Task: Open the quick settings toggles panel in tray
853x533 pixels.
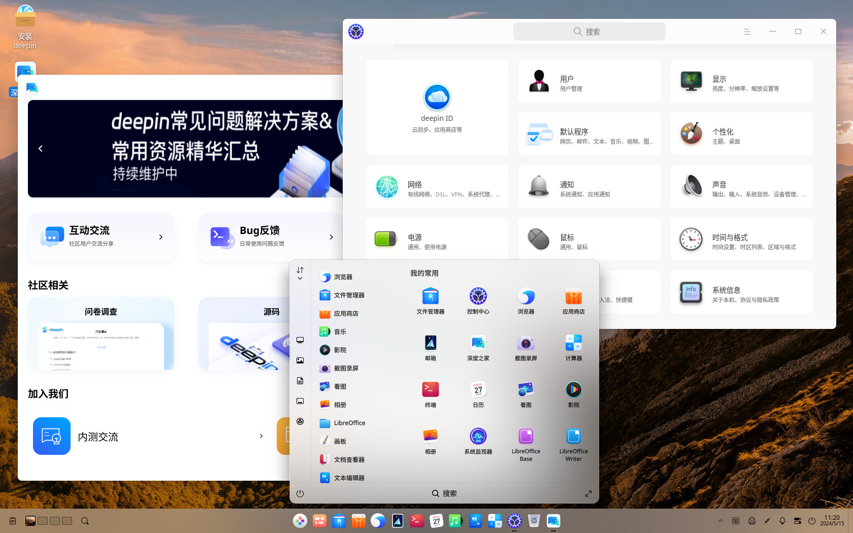Action: pyautogui.click(x=798, y=521)
